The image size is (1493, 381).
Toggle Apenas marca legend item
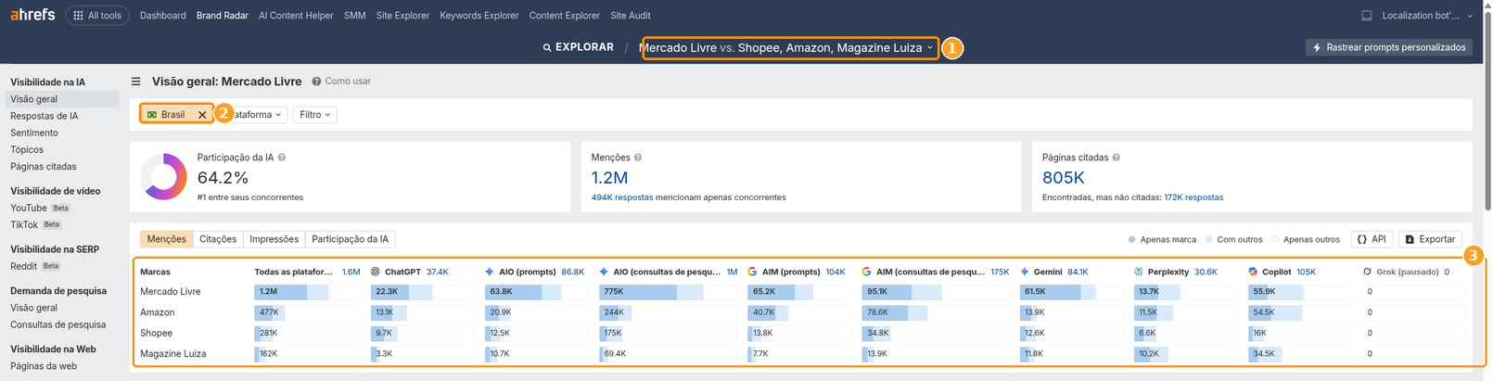[1162, 239]
